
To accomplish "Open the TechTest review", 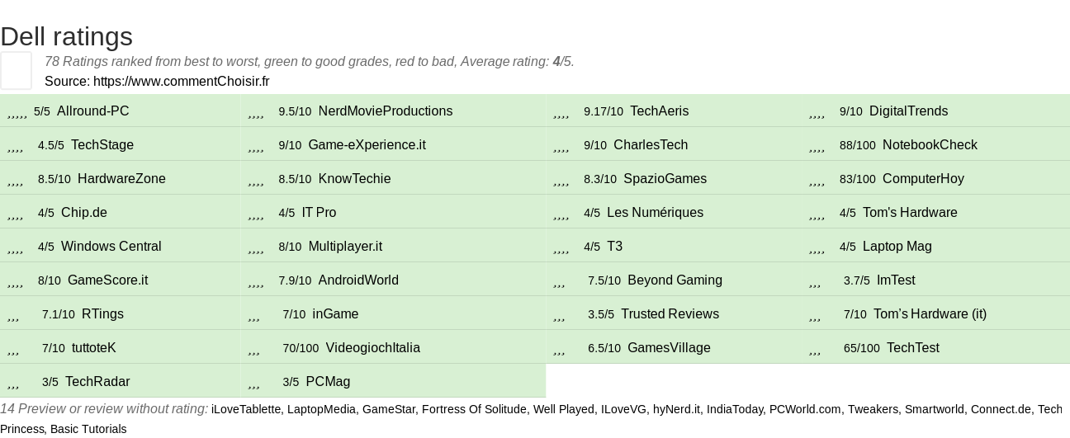I will tap(913, 348).
